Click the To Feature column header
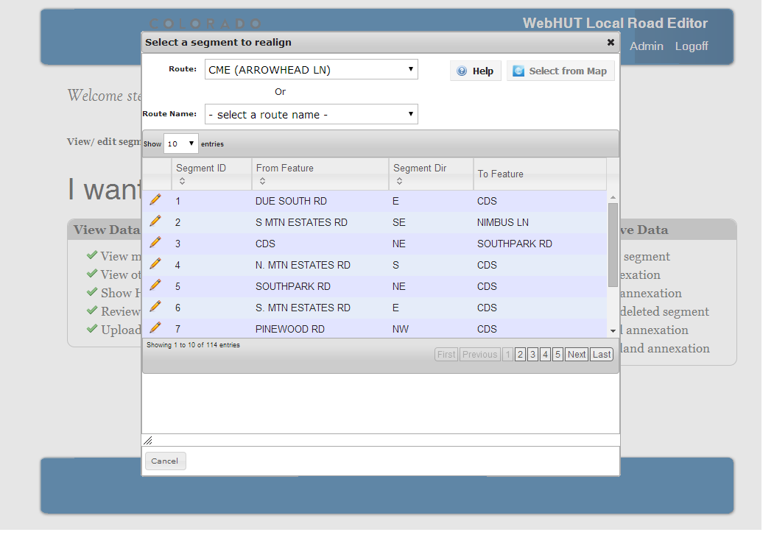Viewport: 774px width, 546px height. (x=540, y=174)
